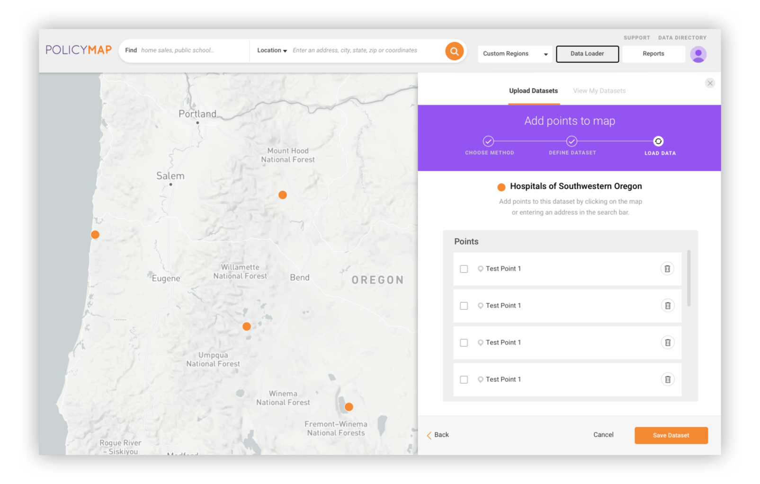
Task: Open the purple user profile avatar
Action: point(698,54)
